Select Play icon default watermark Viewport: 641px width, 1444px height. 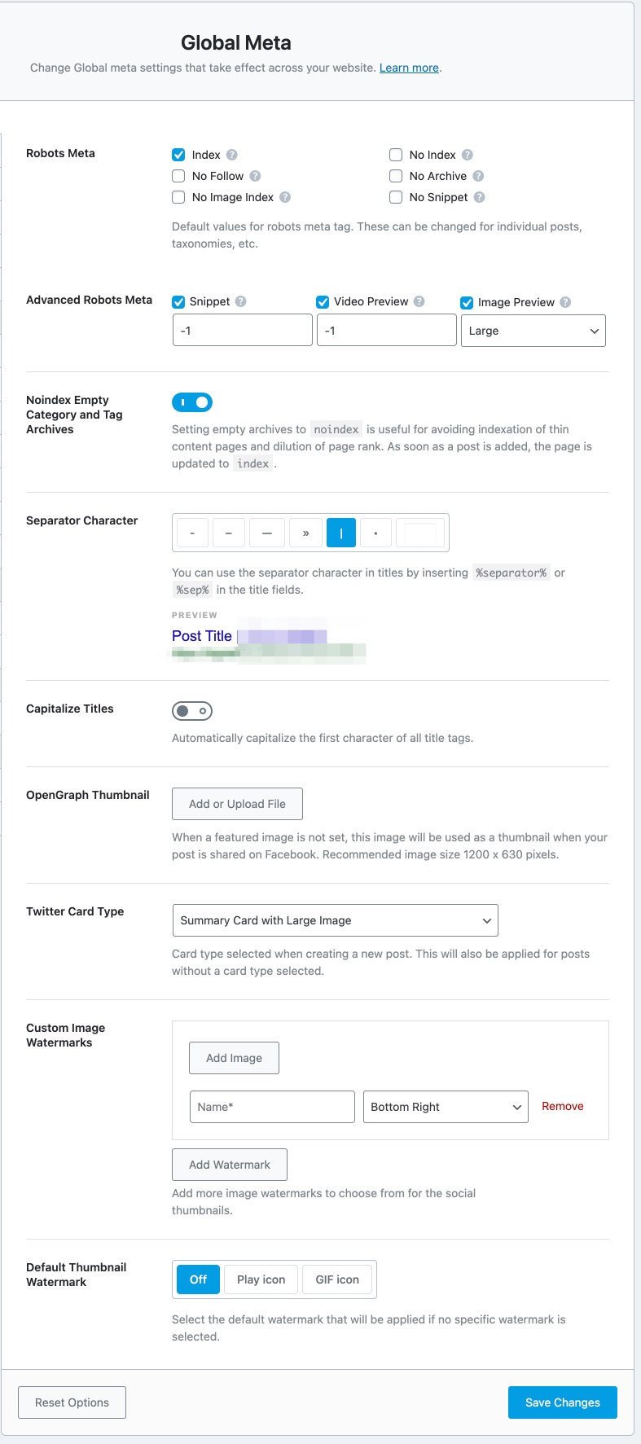click(x=261, y=1279)
